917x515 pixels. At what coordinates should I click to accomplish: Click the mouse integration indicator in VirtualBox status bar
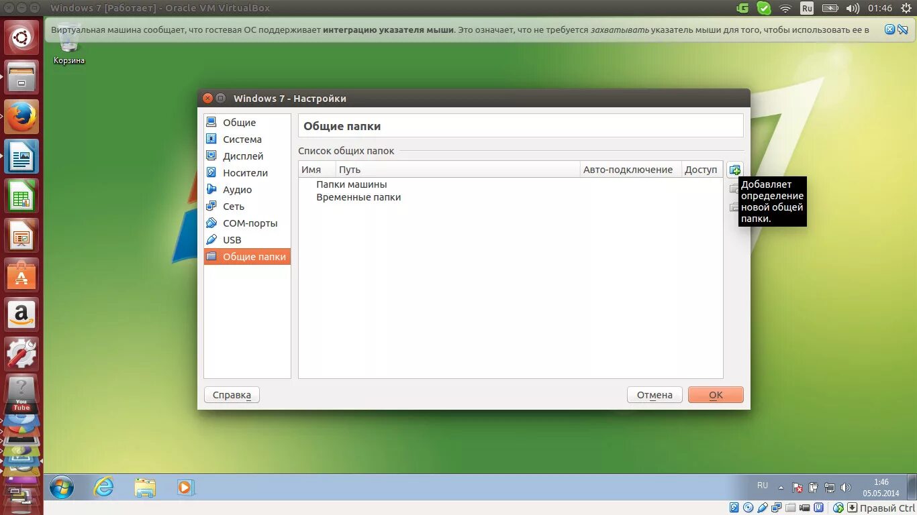pyautogui.click(x=838, y=508)
